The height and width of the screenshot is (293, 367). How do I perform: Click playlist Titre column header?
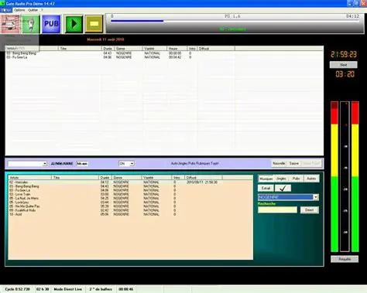pyautogui.click(x=80, y=49)
